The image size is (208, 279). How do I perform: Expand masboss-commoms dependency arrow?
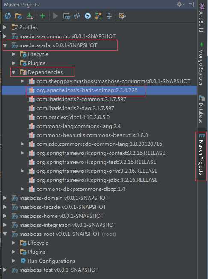tap(22, 81)
